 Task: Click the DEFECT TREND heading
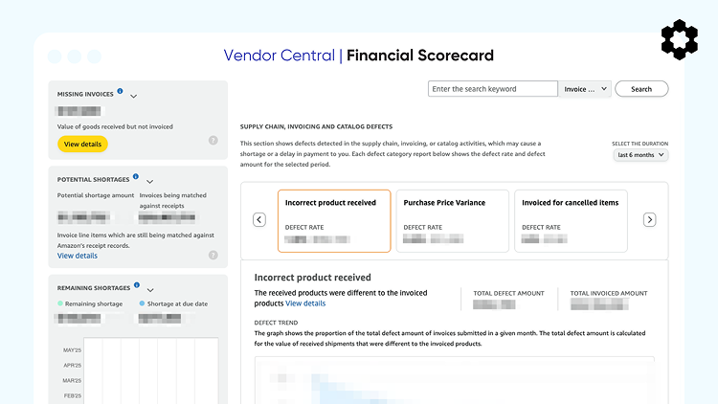click(x=276, y=323)
